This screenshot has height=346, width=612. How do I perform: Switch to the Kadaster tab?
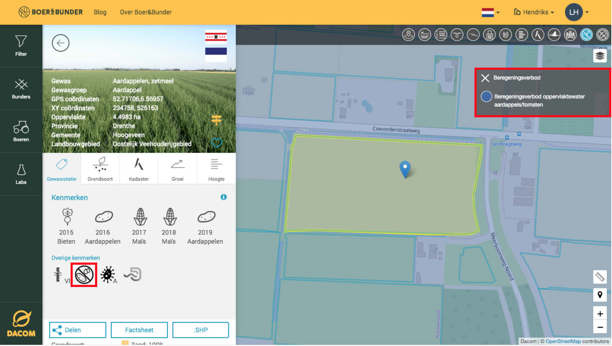(x=139, y=169)
